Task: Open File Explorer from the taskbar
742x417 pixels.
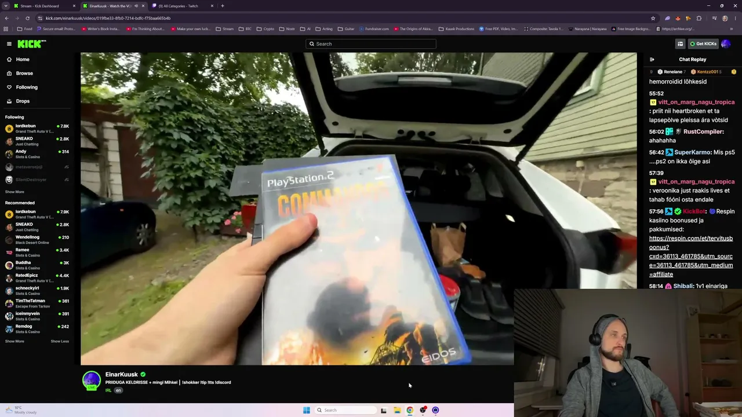Action: click(397, 410)
